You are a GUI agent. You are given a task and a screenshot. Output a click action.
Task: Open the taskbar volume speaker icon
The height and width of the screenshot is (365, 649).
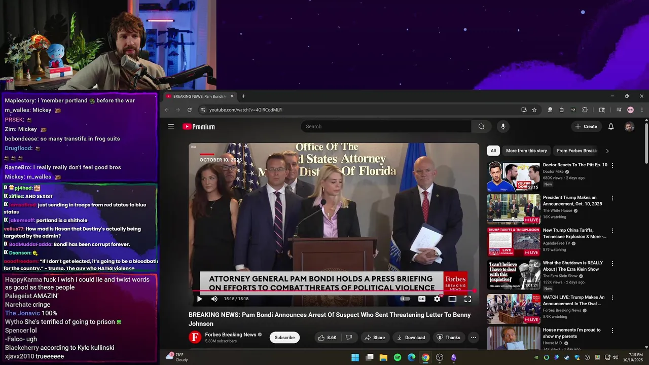click(x=615, y=357)
